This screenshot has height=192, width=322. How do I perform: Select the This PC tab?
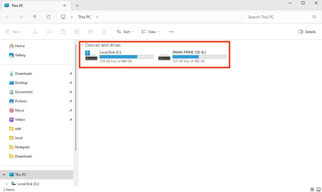tap(36, 5)
